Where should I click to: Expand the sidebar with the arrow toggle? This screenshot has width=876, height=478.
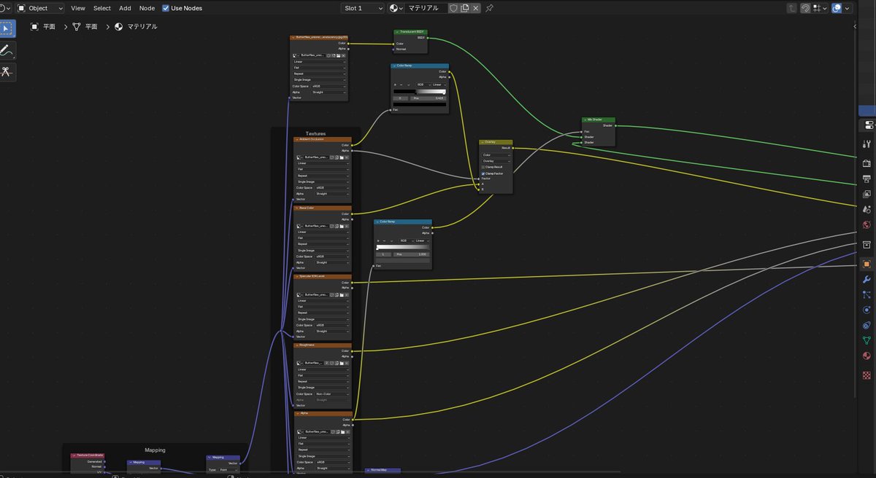855,26
